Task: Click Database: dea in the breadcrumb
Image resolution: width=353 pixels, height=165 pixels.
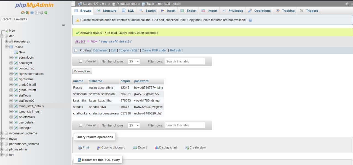Action: click(126, 4)
